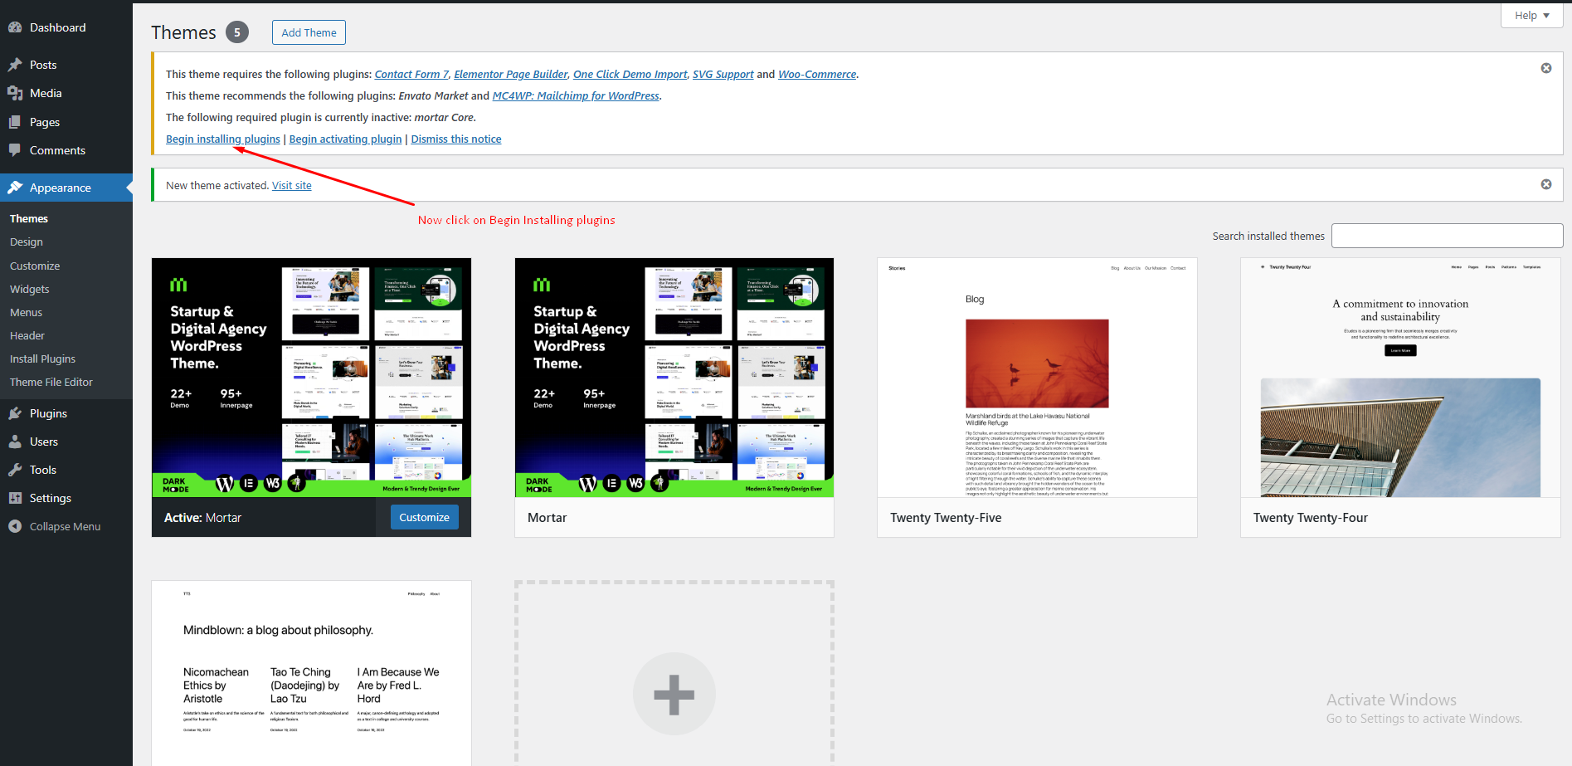Focus the Search installed themes field
The height and width of the screenshot is (766, 1572).
point(1447,236)
